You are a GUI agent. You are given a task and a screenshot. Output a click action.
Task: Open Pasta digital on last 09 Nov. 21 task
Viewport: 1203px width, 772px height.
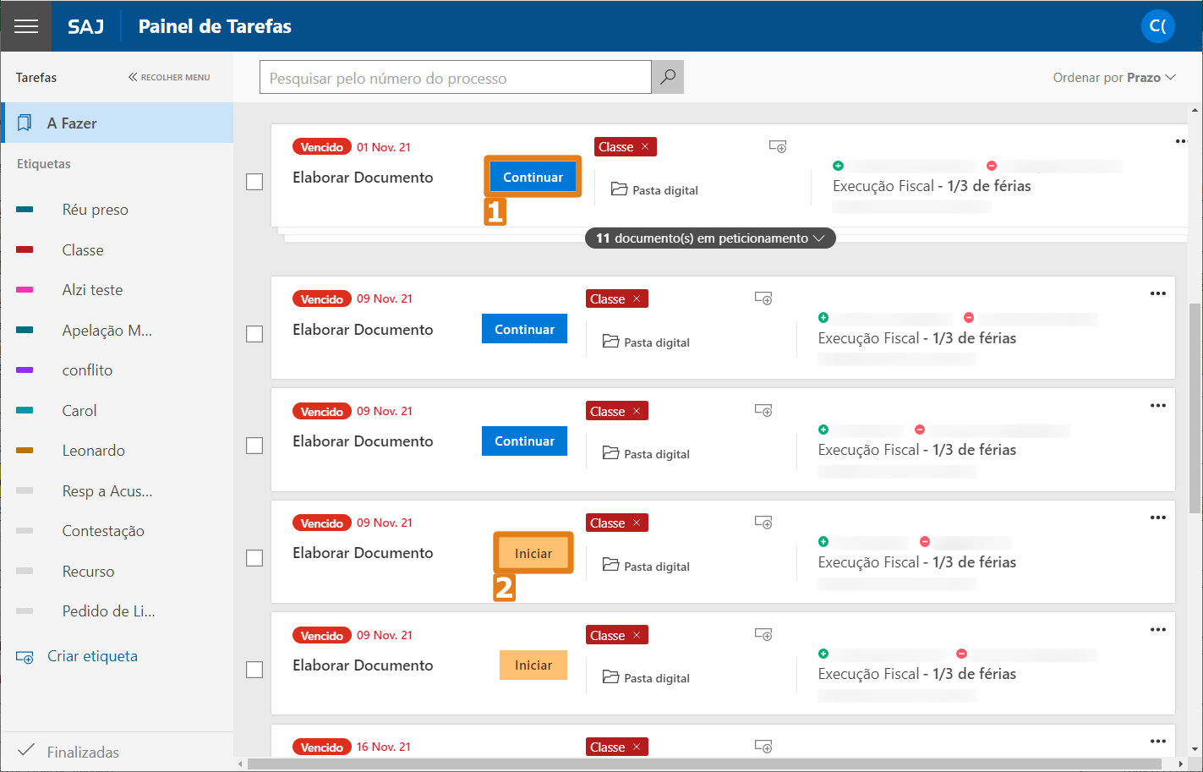647,677
